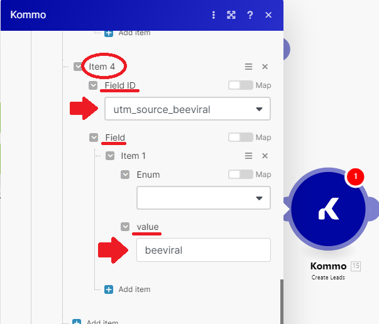Collapse the Item 4 section chevron

[78, 67]
